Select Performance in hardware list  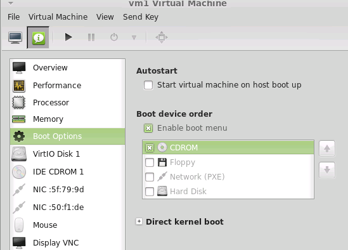coord(68,85)
